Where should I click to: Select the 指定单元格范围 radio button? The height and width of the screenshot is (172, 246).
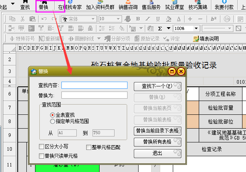(52, 121)
